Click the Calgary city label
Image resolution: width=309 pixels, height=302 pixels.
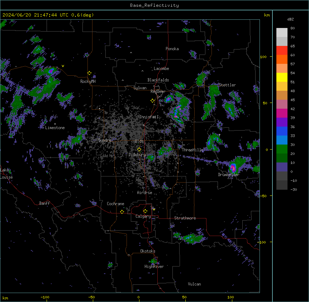pyautogui.click(x=143, y=216)
